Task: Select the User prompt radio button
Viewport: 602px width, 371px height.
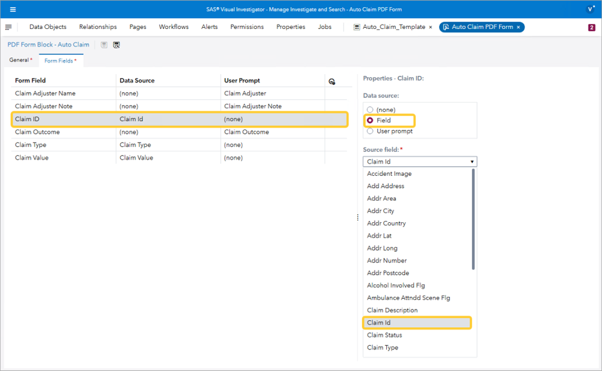Action: click(370, 131)
